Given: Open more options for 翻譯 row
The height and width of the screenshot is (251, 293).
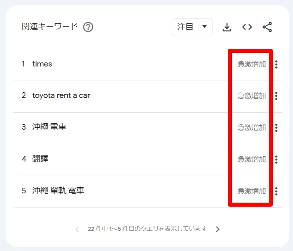Looking at the screenshot, I should (276, 160).
